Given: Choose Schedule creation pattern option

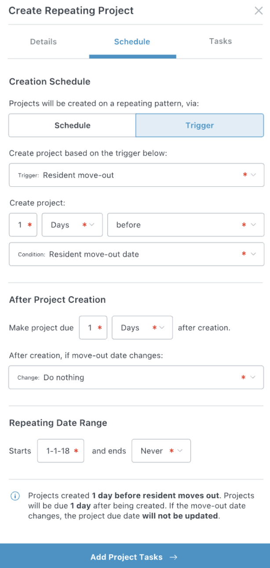Looking at the screenshot, I should [72, 125].
